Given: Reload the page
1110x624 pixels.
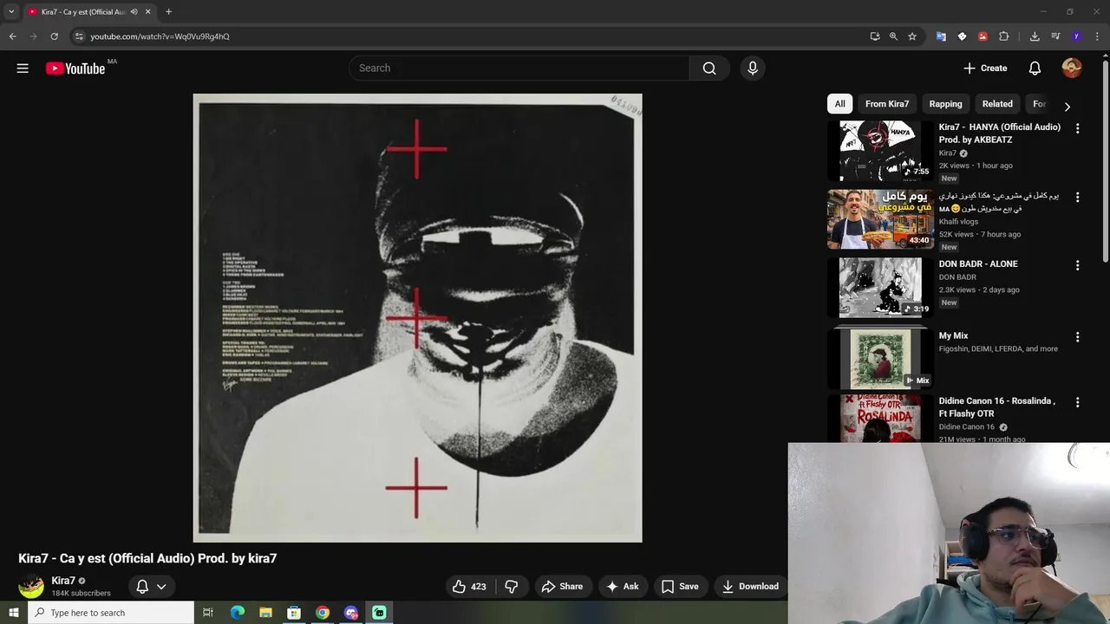Looking at the screenshot, I should pyautogui.click(x=54, y=36).
